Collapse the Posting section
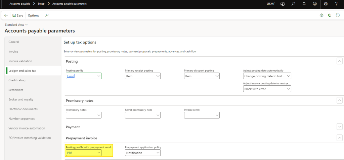 (x=339, y=61)
